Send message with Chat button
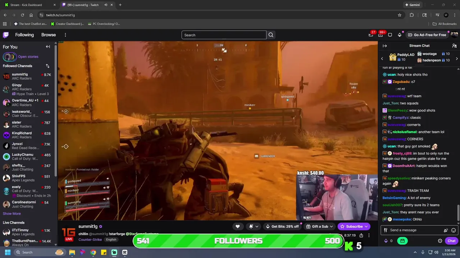Viewport: 460px width, 258px height. coord(451,241)
